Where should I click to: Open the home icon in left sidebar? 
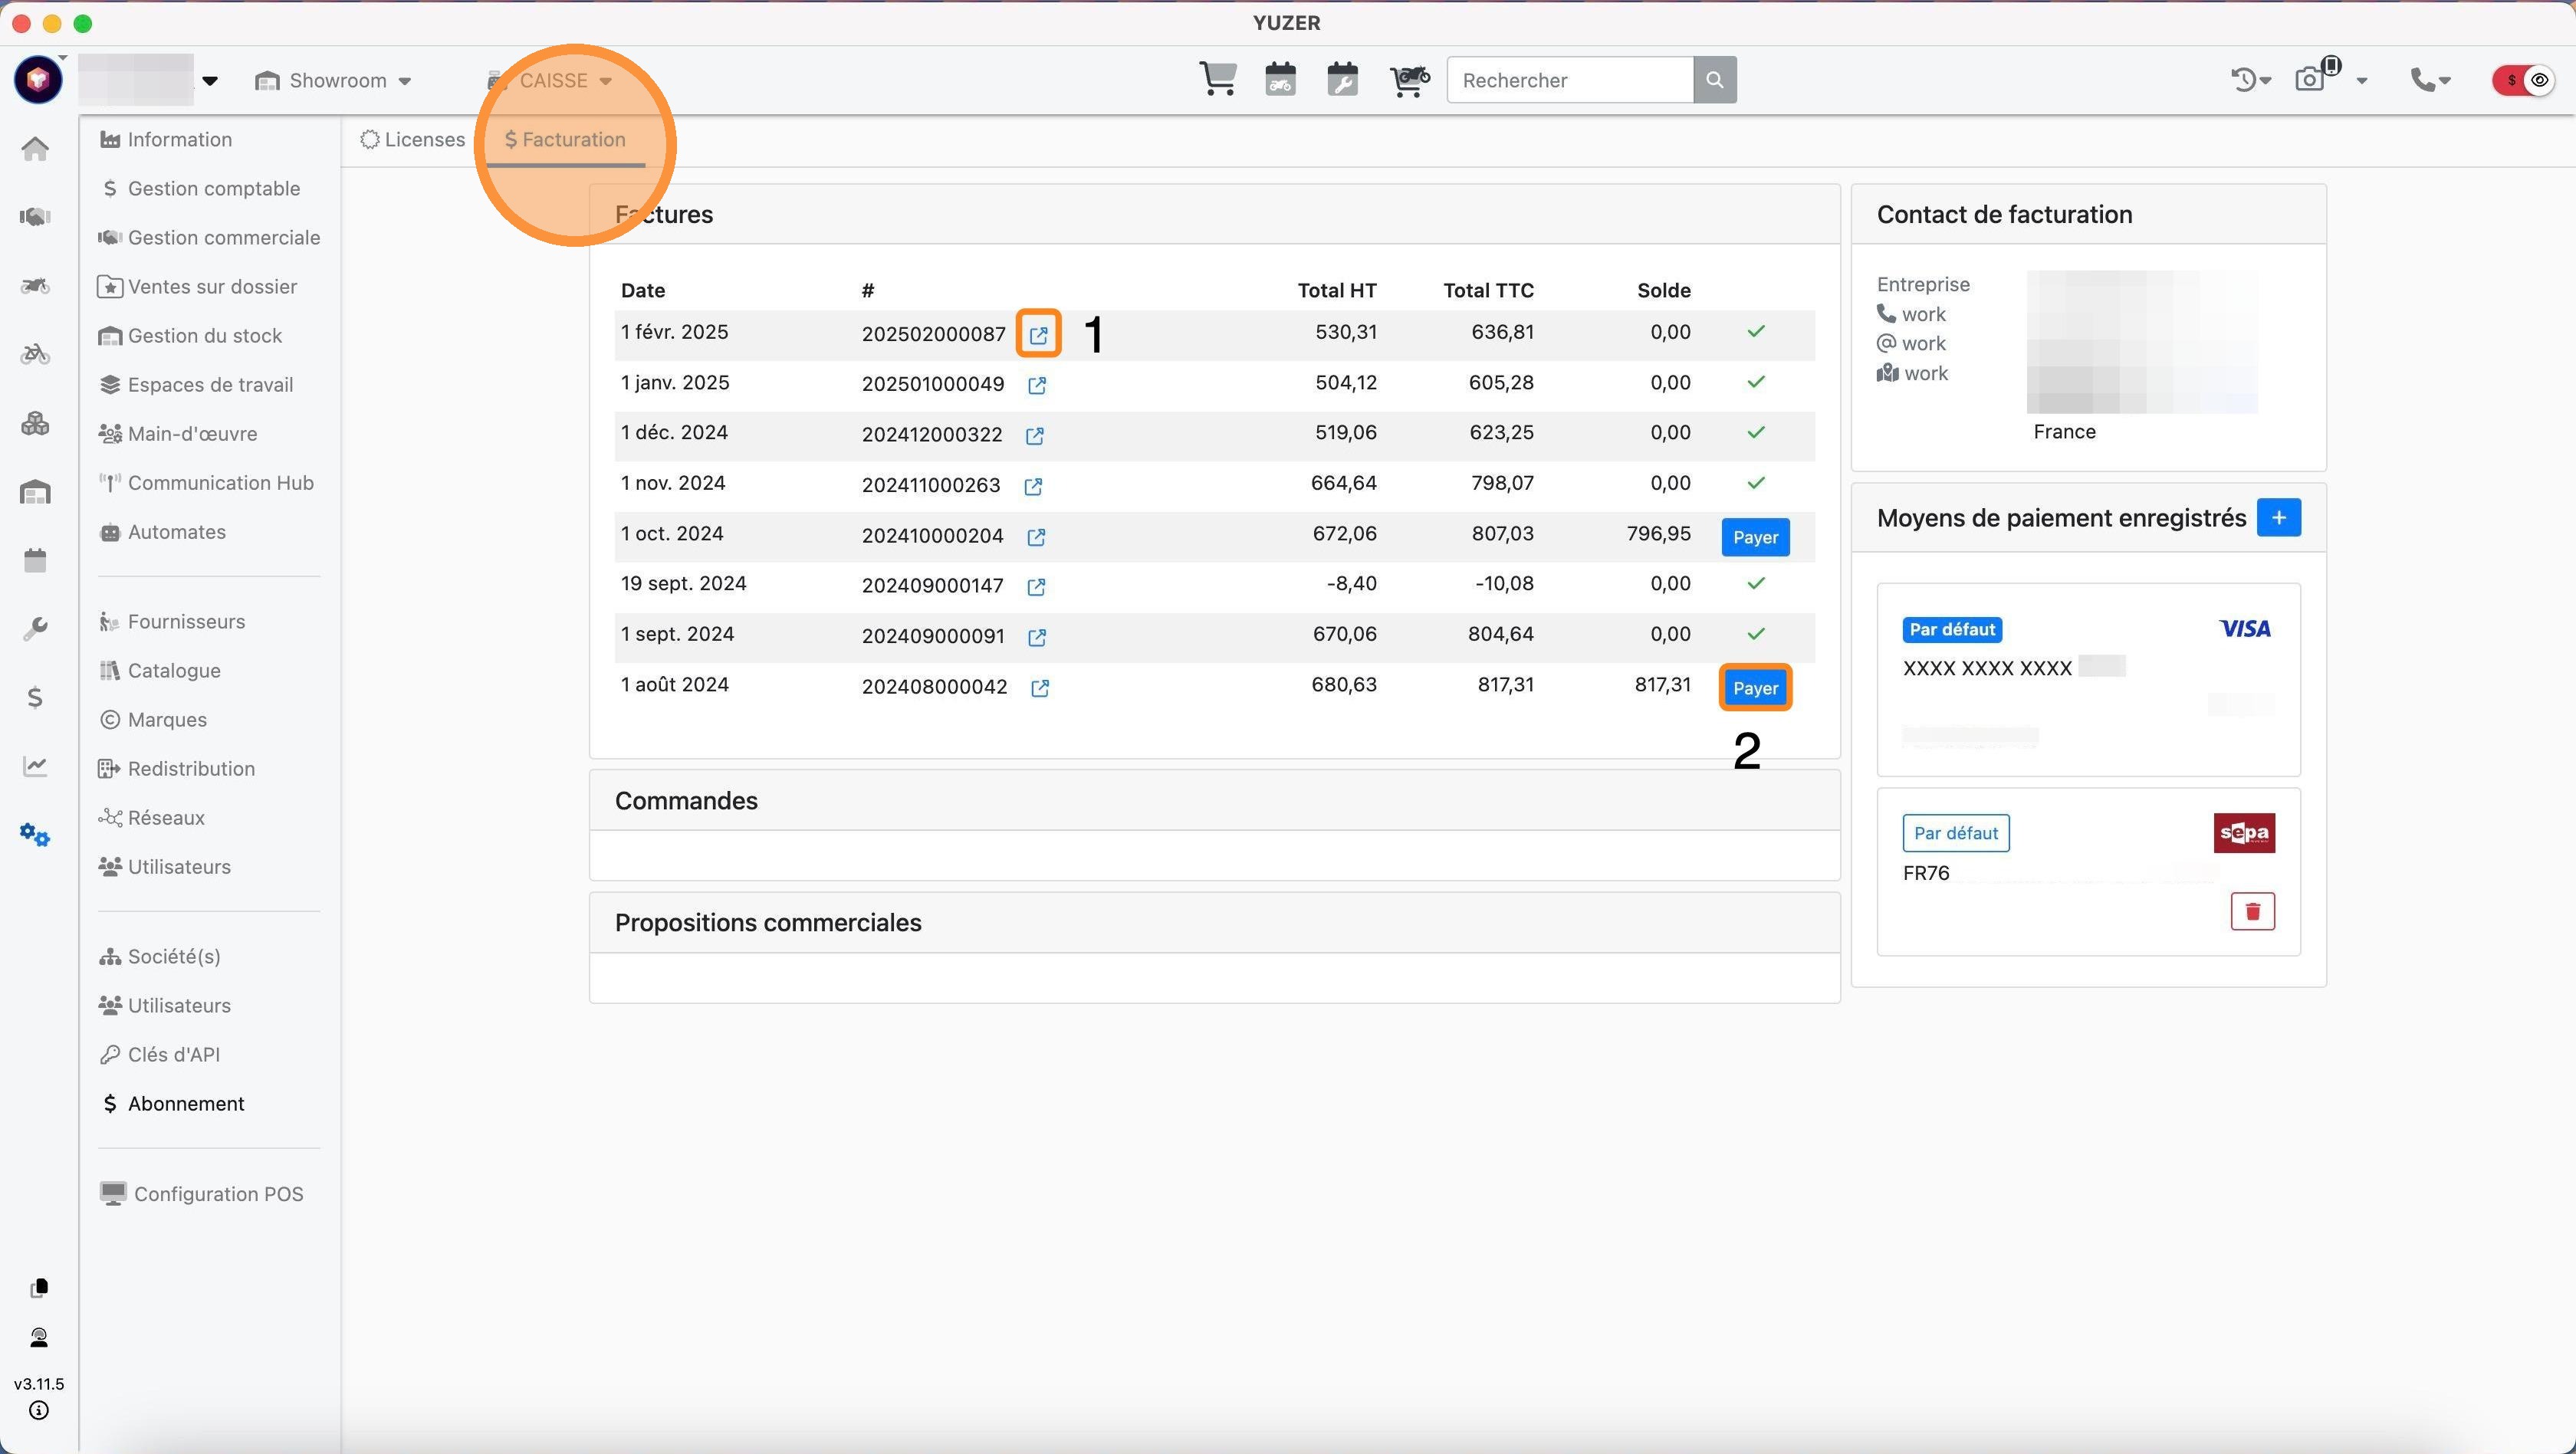coord(35,149)
